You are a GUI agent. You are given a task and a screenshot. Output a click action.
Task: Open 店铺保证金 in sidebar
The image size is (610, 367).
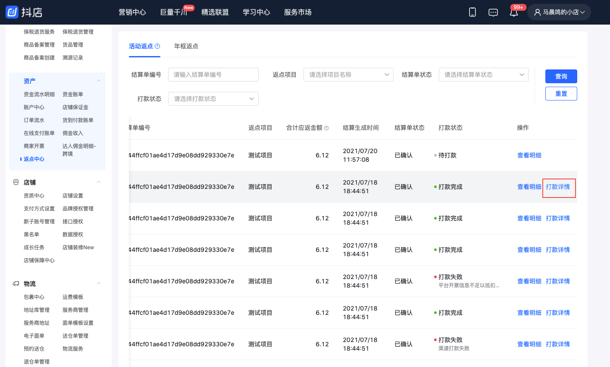(75, 107)
